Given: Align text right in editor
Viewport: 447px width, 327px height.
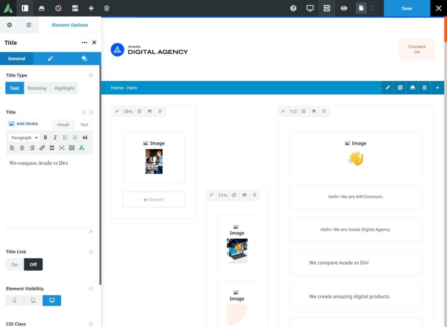Looking at the screenshot, I should pyautogui.click(x=32, y=148).
